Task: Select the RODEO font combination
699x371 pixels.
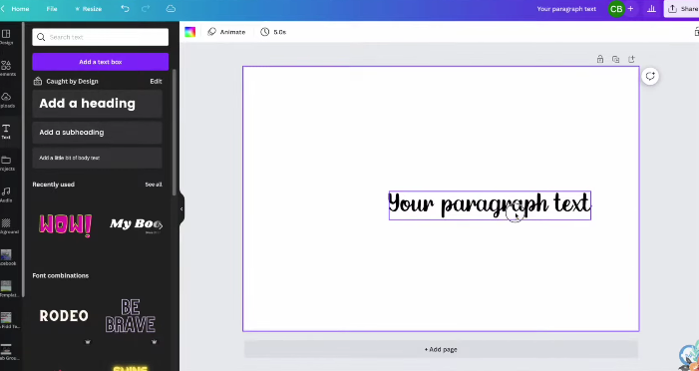Action: [x=64, y=316]
